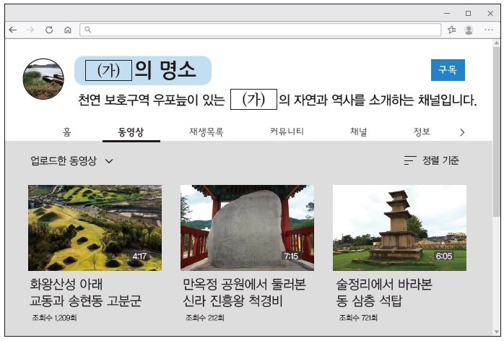Viewport: 504px width, 341px height.
Task: Click the browser back arrow
Action: click(x=13, y=30)
